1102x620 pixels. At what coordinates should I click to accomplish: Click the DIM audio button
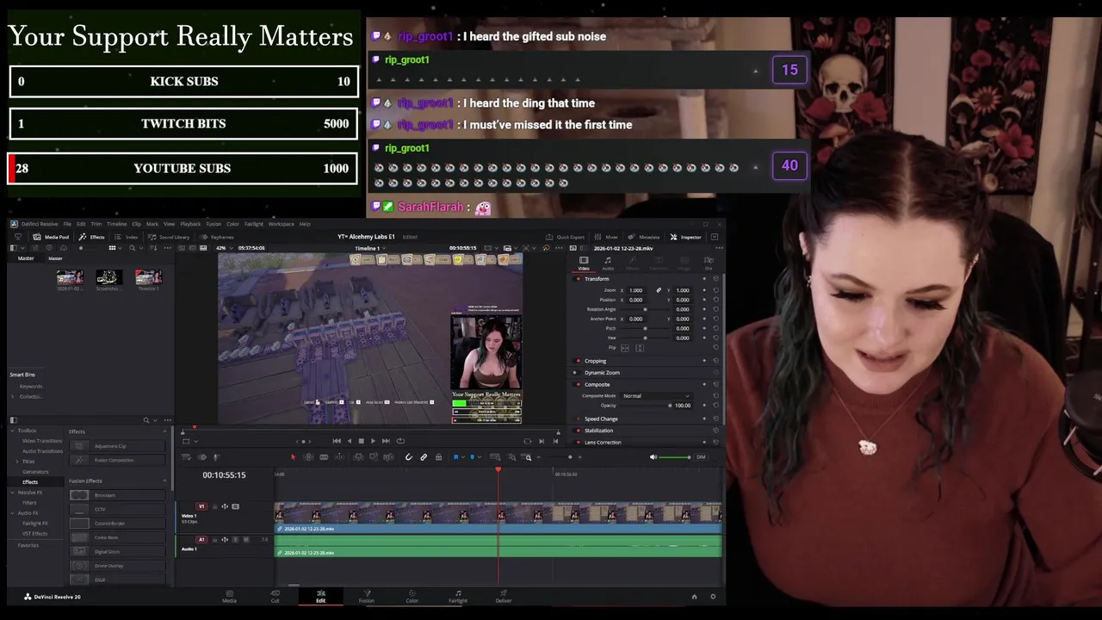coord(701,457)
